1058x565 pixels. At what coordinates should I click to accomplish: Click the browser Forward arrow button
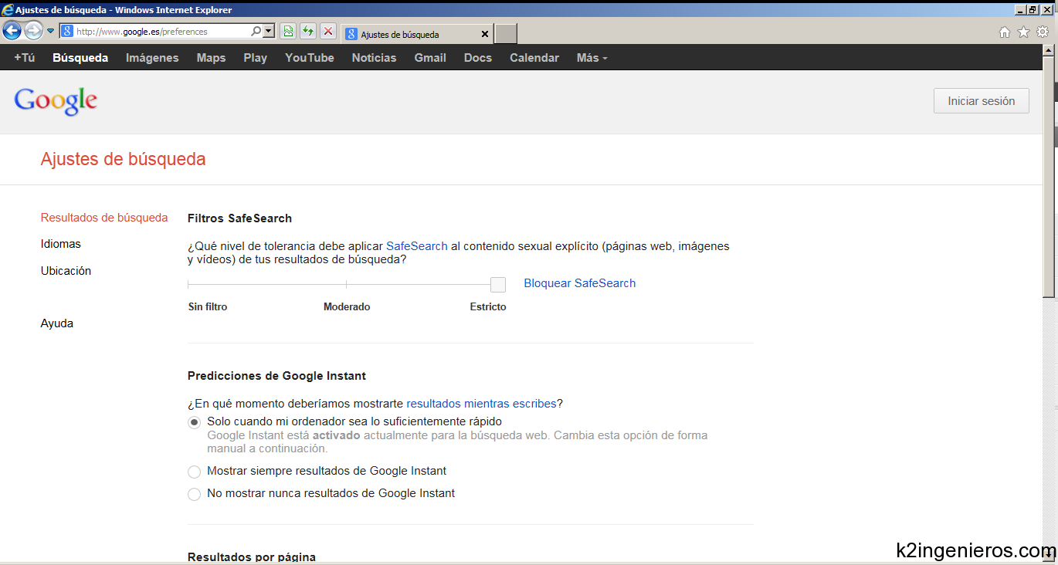point(33,31)
